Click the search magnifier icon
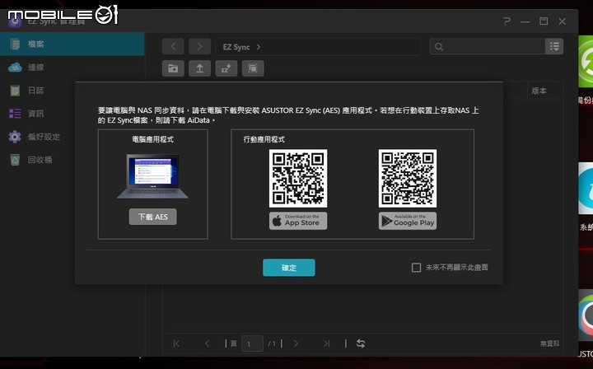 click(x=439, y=47)
